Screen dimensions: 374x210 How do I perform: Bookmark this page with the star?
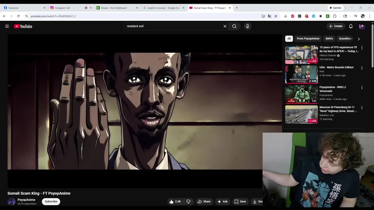pos(276,16)
